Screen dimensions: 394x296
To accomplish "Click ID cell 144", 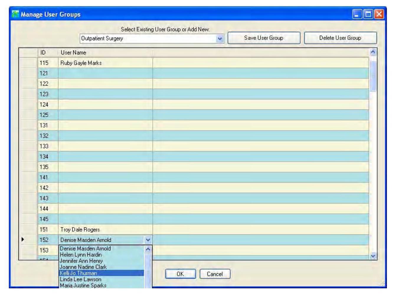I will click(48, 209).
